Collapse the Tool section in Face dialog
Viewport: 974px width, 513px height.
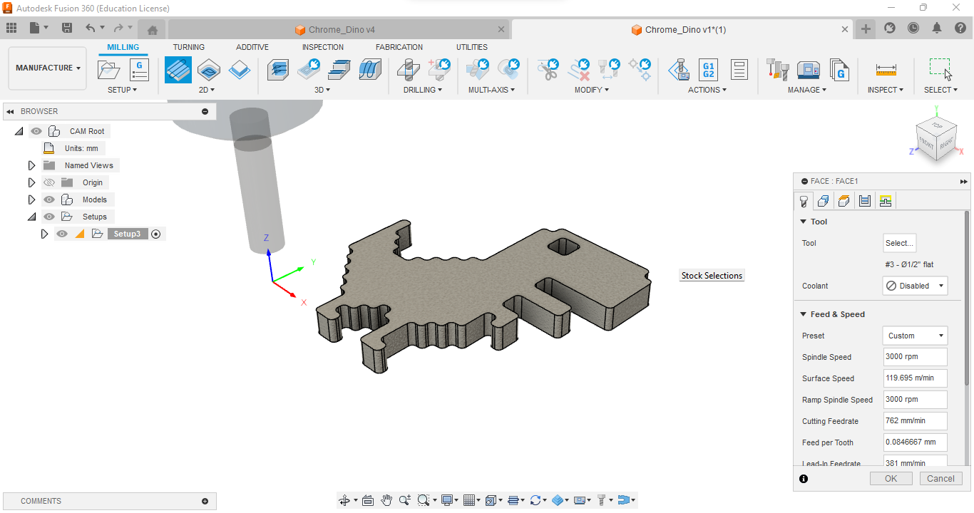pos(804,222)
